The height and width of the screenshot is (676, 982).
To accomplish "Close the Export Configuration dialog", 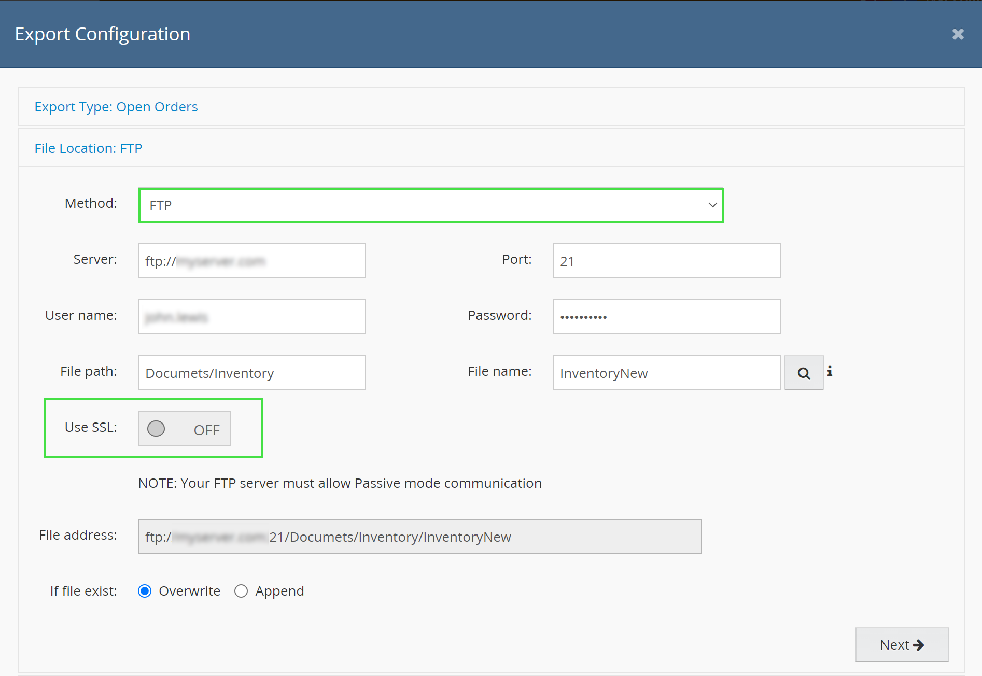I will (958, 34).
